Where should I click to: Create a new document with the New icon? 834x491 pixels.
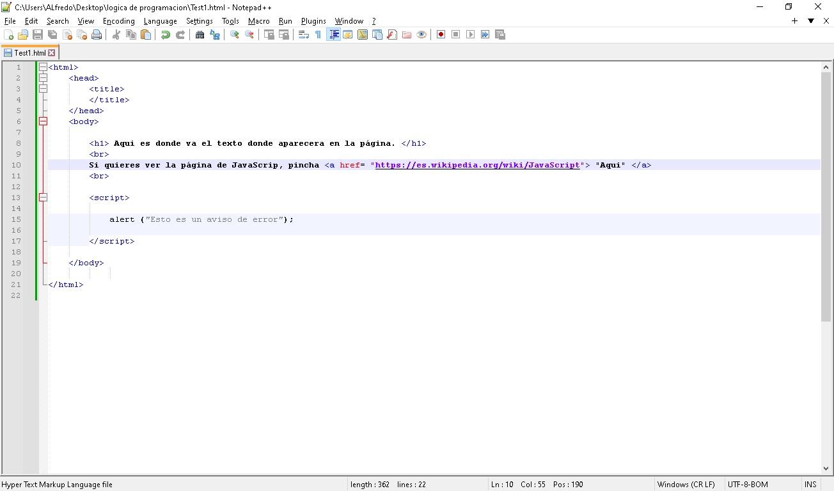(8, 35)
